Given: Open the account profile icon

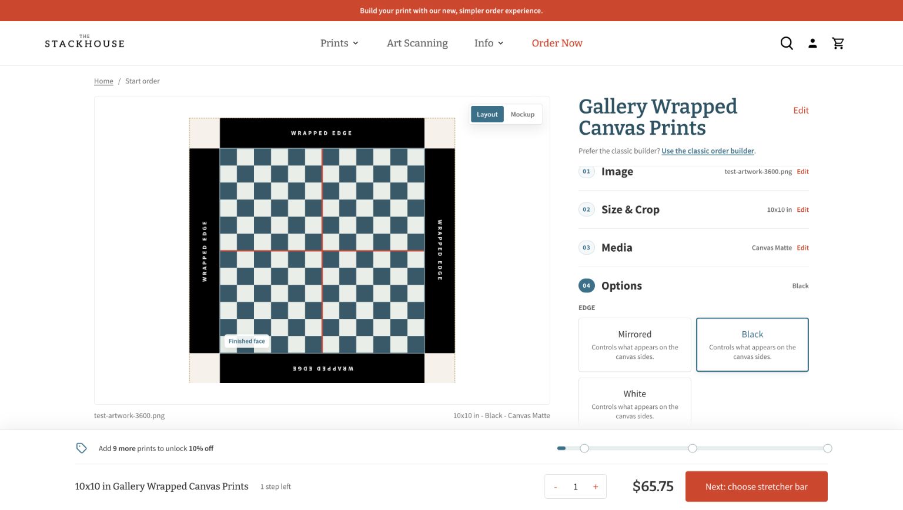Looking at the screenshot, I should click(812, 43).
